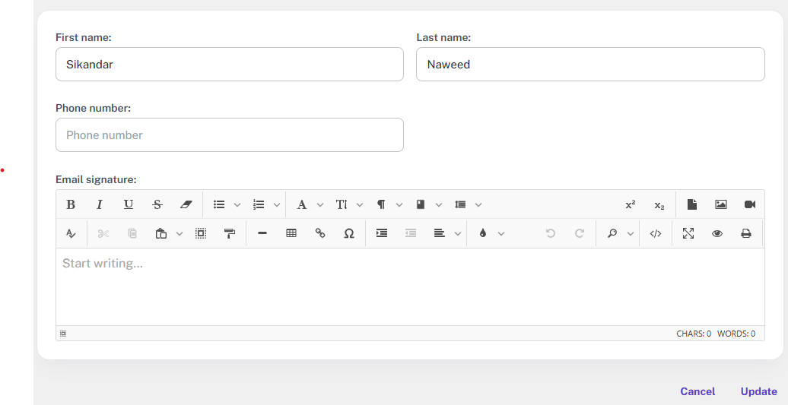Preview signature with the eye icon
Screen dimensions: 788x405
[717, 233]
